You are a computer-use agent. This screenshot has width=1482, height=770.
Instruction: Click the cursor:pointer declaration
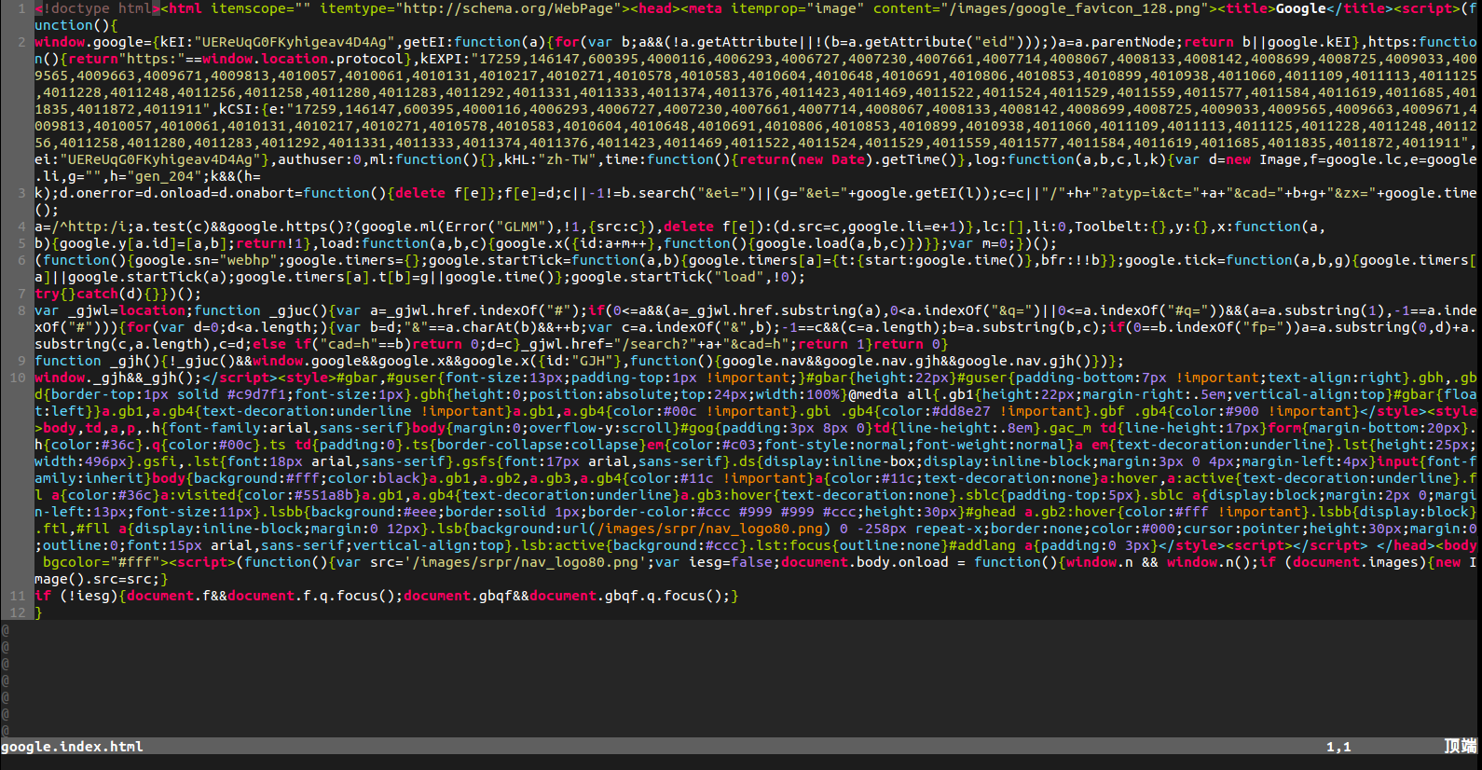pos(1242,529)
